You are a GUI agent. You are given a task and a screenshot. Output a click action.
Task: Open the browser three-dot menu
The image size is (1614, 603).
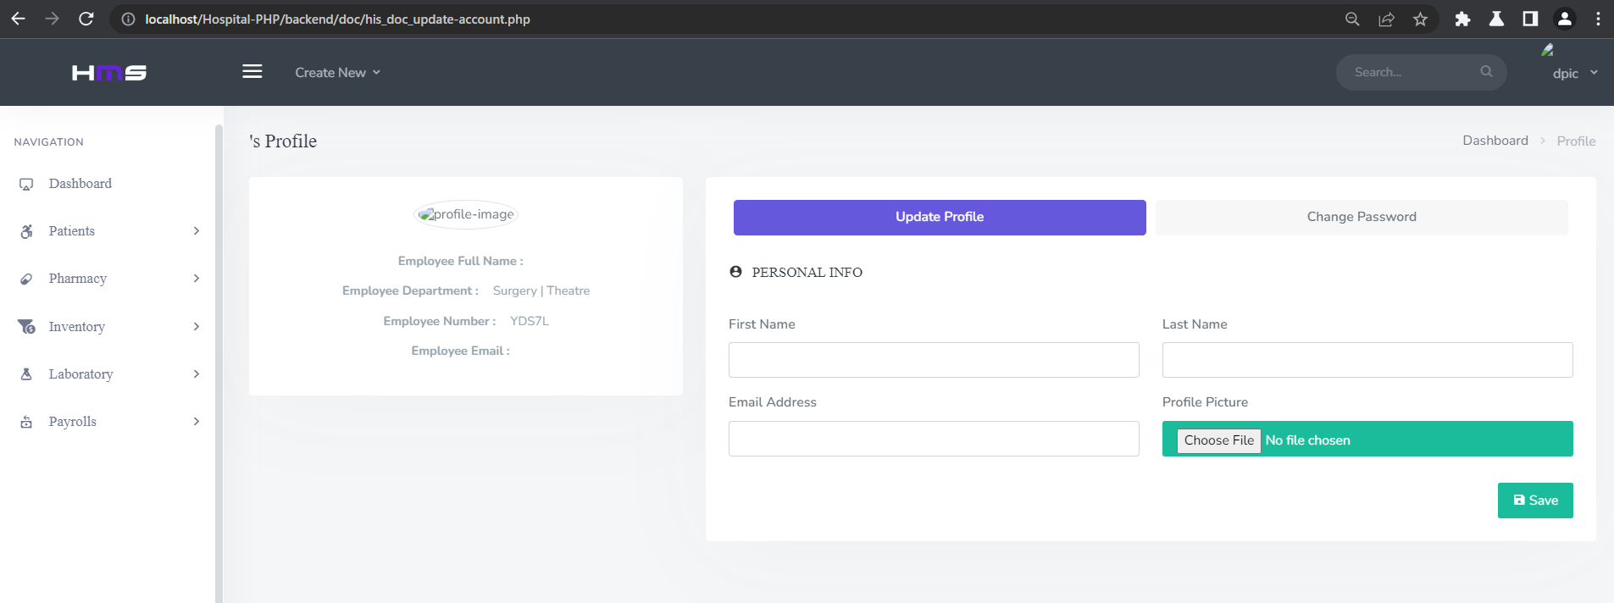[1598, 19]
